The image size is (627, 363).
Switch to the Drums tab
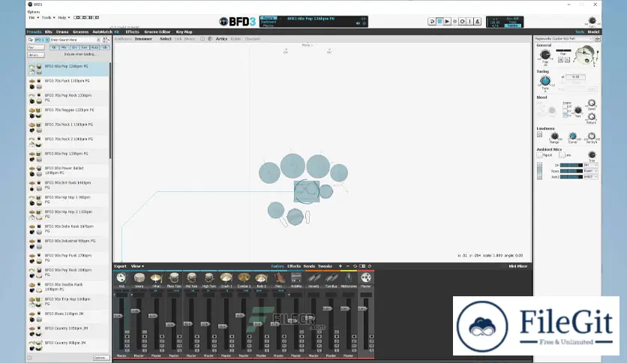62,32
